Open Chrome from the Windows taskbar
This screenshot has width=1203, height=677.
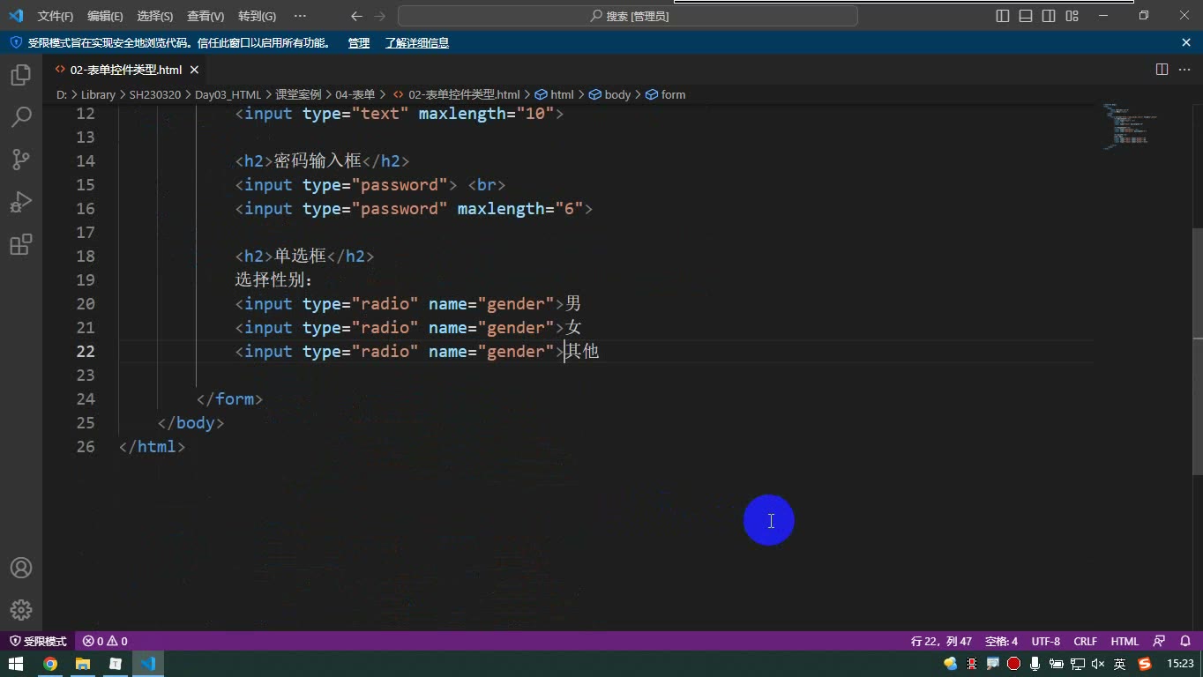coord(50,664)
